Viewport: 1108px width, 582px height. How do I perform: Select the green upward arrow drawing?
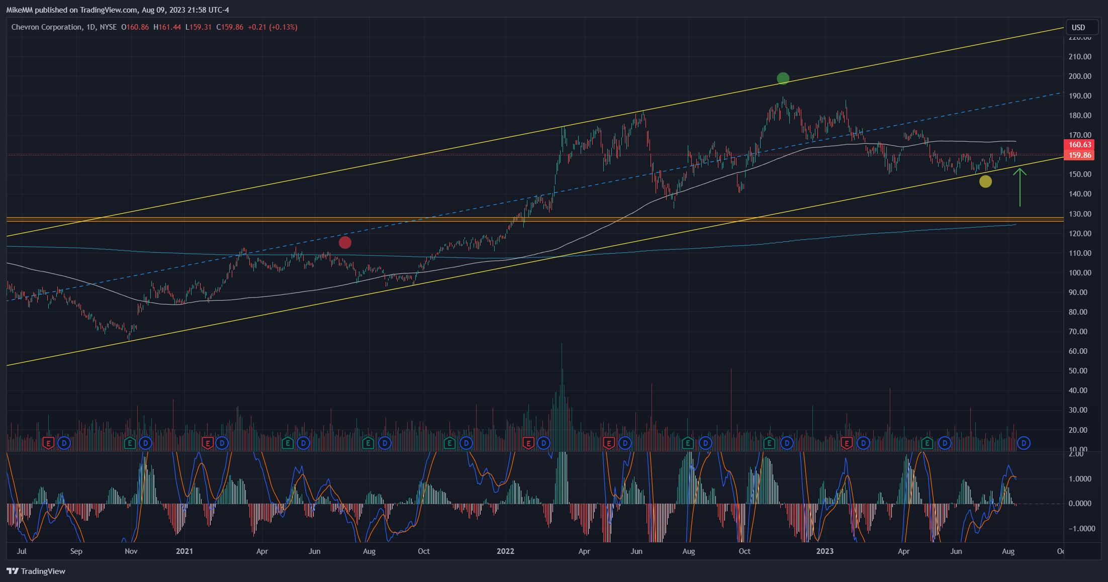1020,187
